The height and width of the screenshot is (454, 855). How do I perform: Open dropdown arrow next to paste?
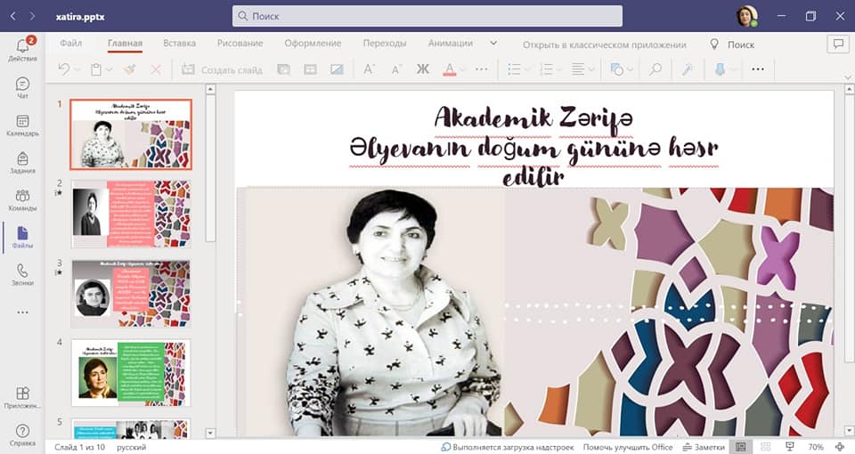pyautogui.click(x=109, y=69)
